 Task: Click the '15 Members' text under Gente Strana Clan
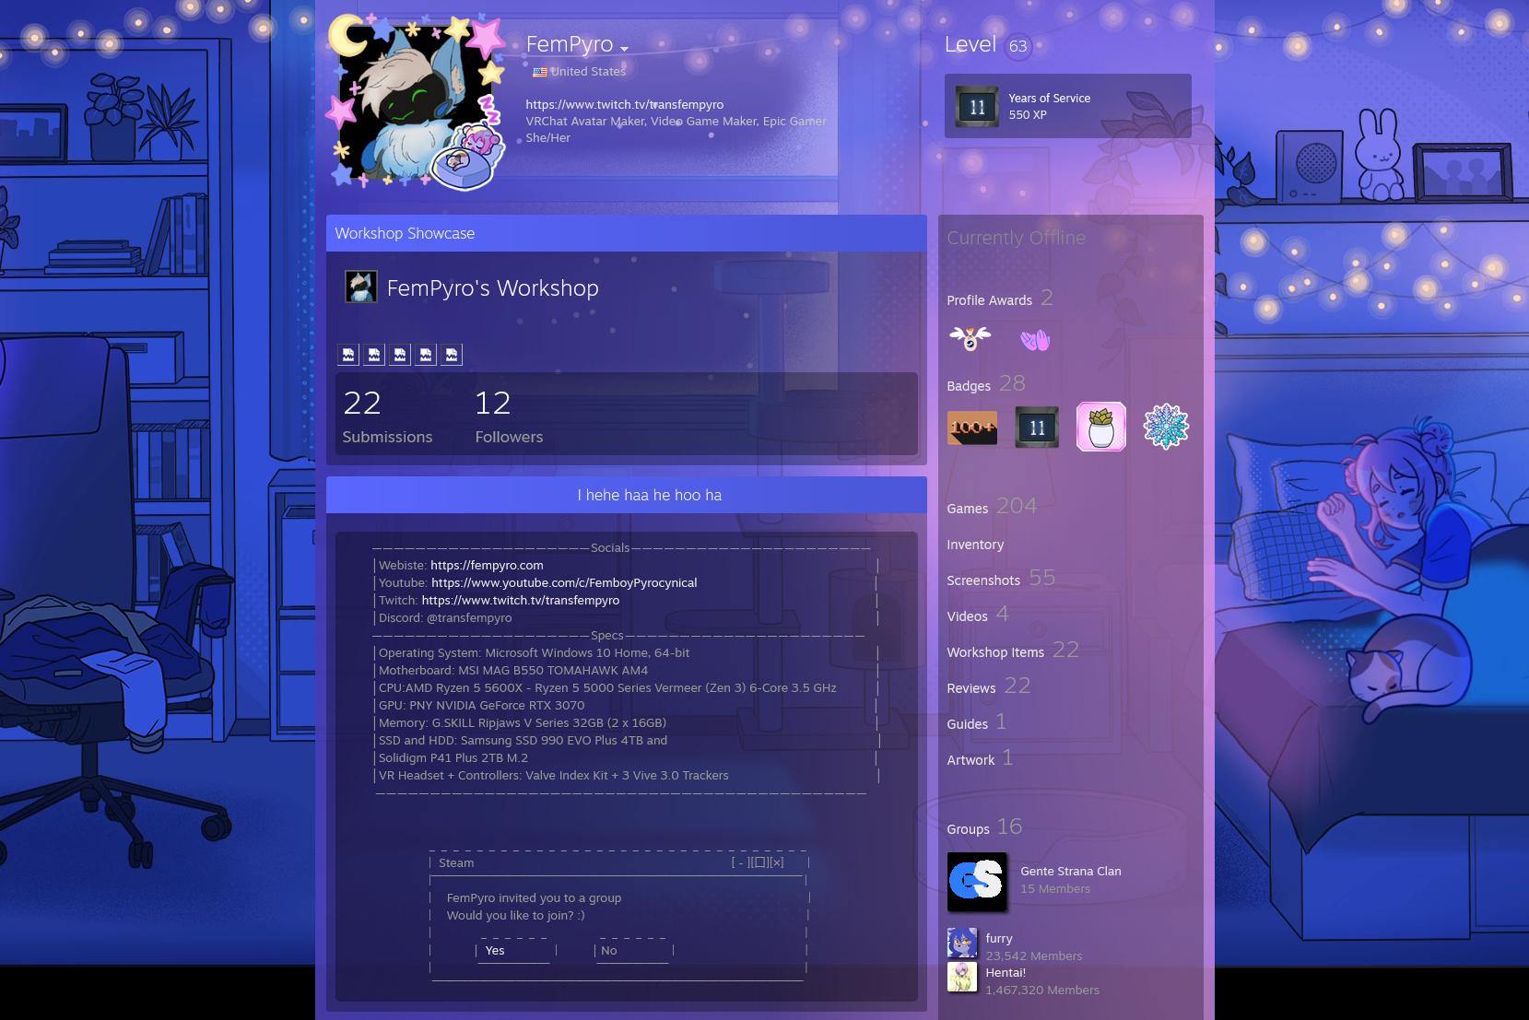1055,889
